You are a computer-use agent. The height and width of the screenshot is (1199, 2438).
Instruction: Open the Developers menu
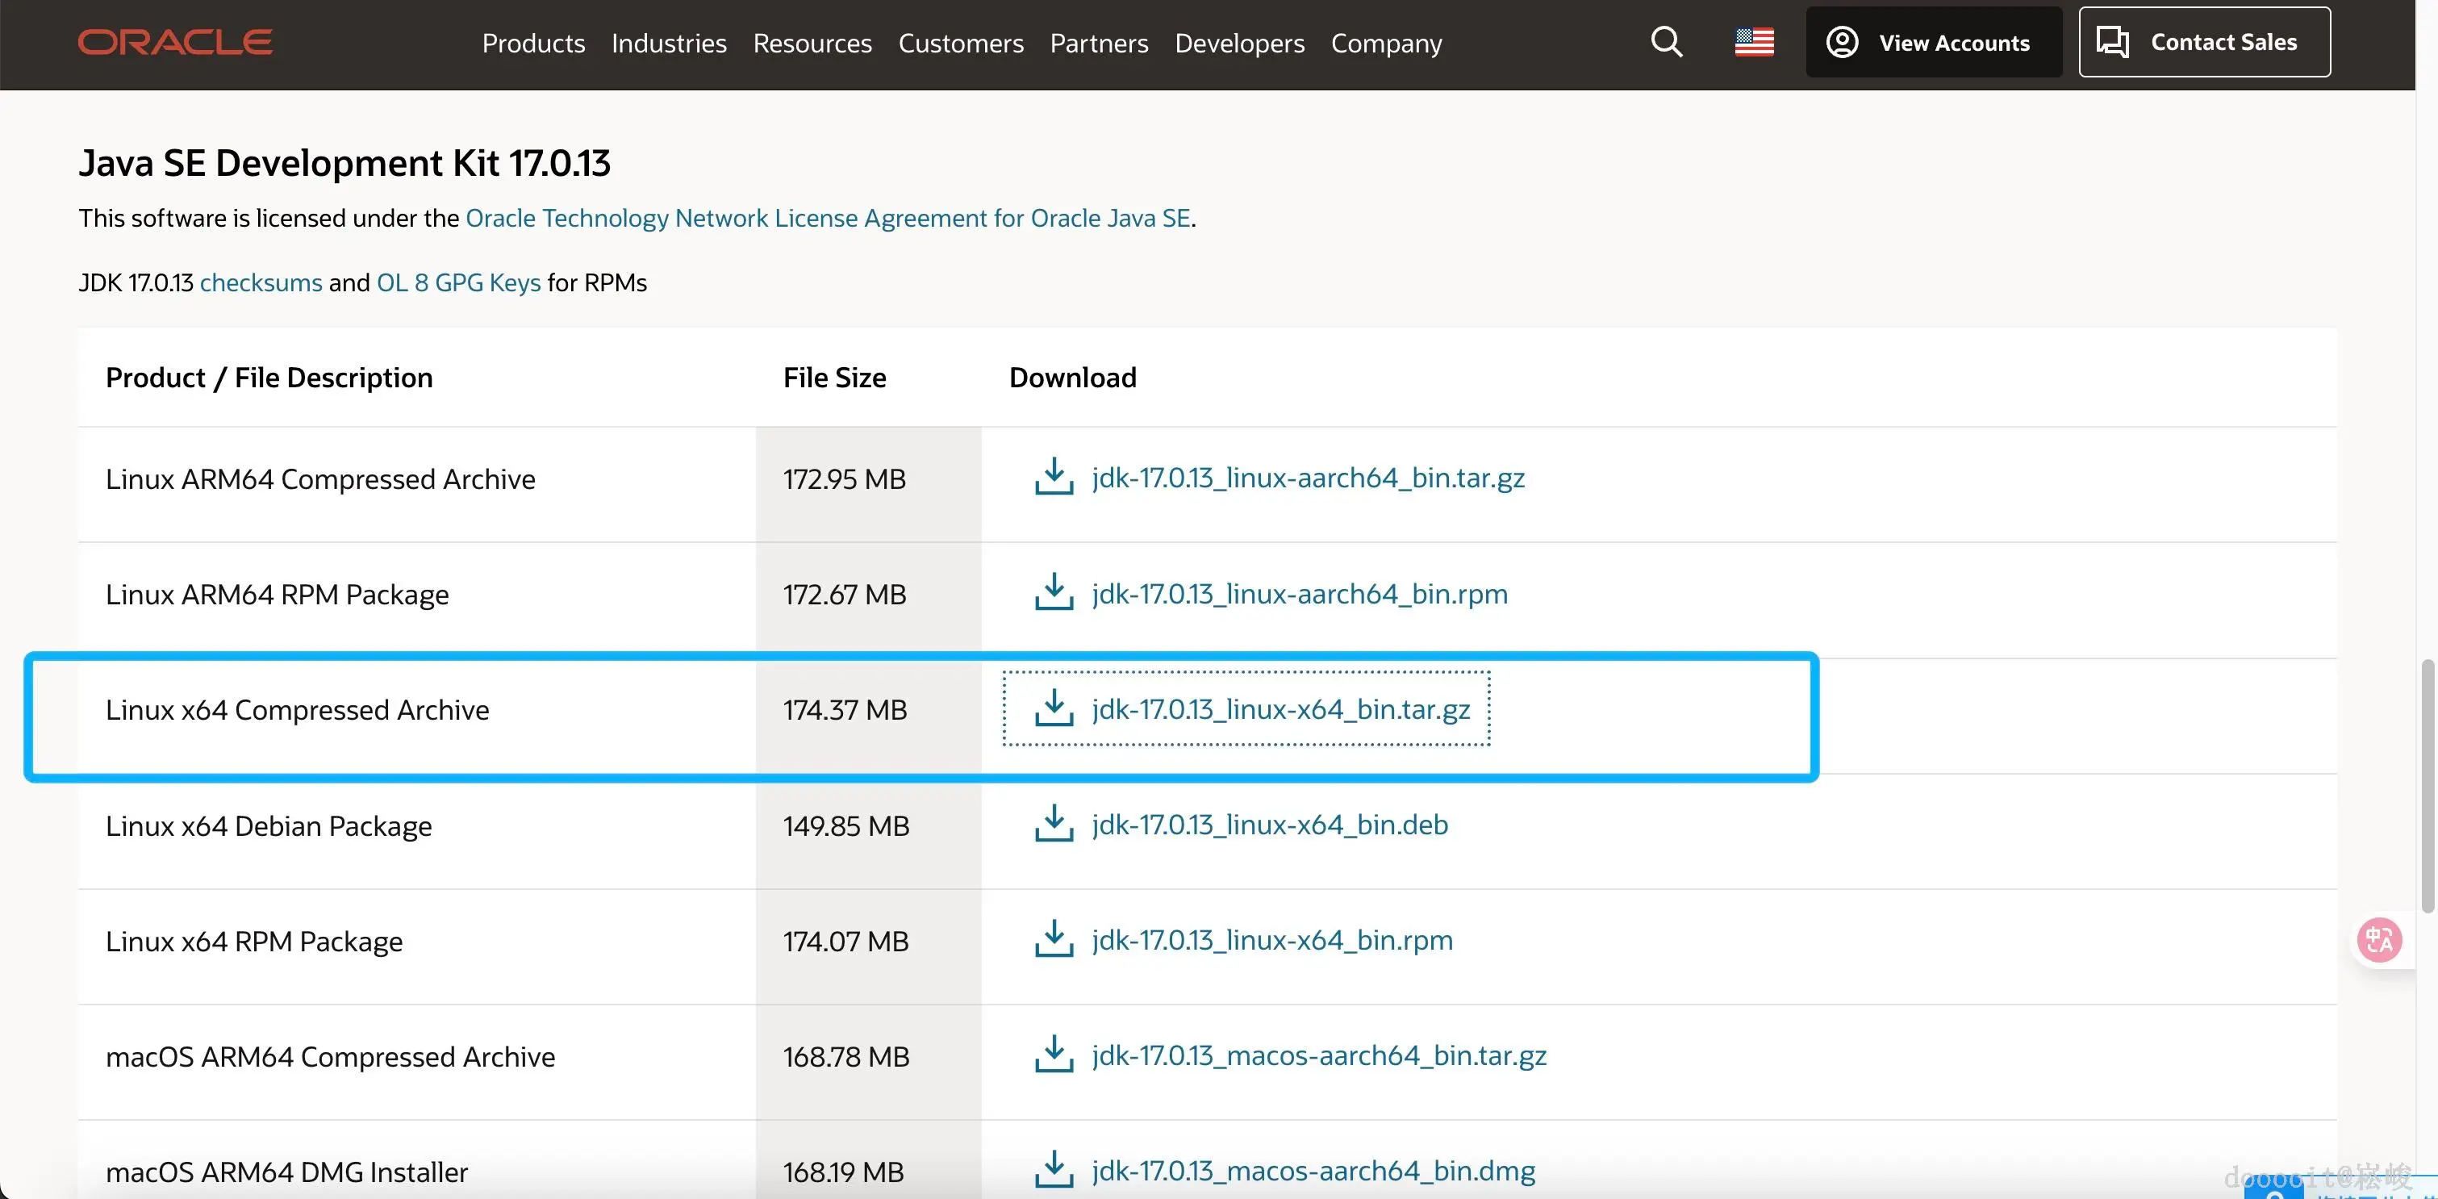pyautogui.click(x=1239, y=44)
